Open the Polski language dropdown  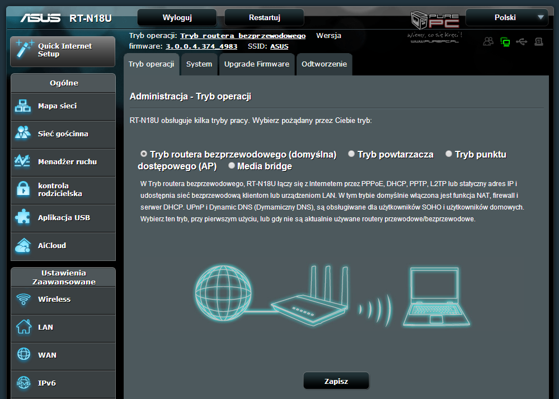[x=506, y=17]
